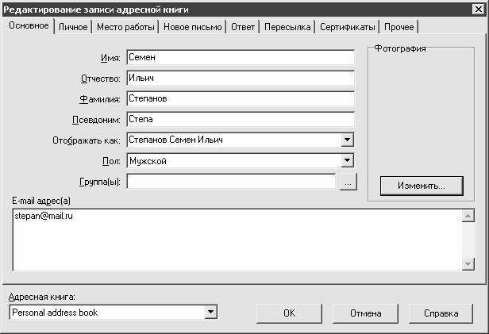489x334 pixels.
Task: Click the Псевдоним field containing Степа
Action: (x=241, y=119)
